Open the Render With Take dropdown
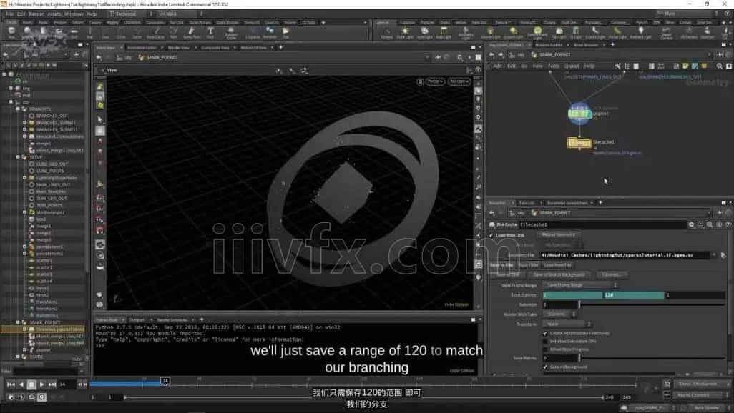Viewport: 734px width, 413px height. (x=559, y=314)
